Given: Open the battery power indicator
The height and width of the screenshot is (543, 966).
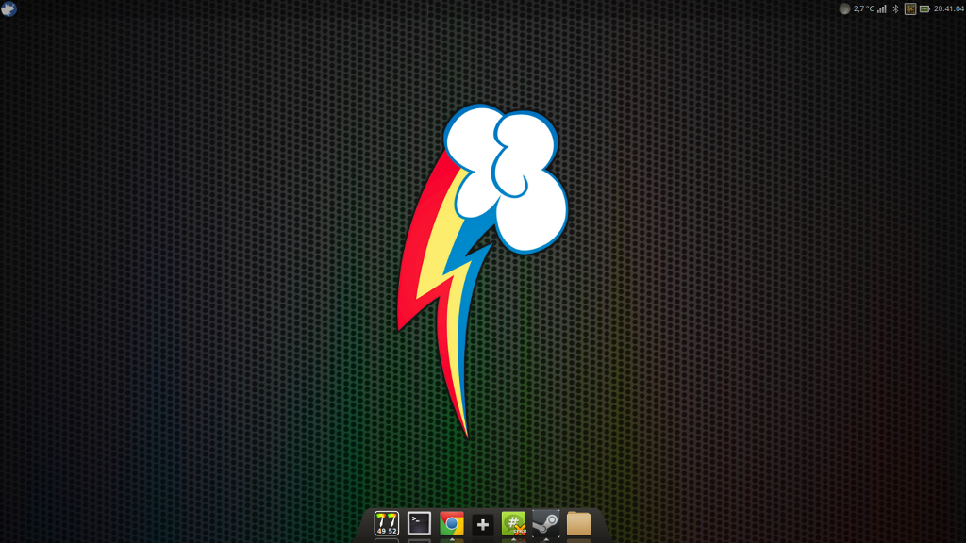Looking at the screenshot, I should pos(924,8).
